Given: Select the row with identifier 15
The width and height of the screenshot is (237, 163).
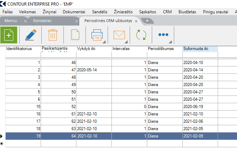Looking at the screenshot, I should 23,106.
